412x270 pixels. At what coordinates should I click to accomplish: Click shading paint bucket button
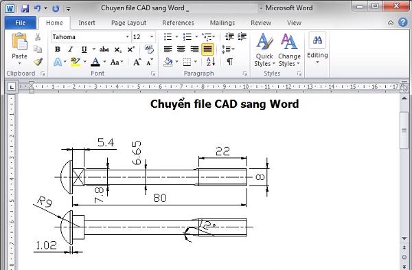(x=168, y=62)
